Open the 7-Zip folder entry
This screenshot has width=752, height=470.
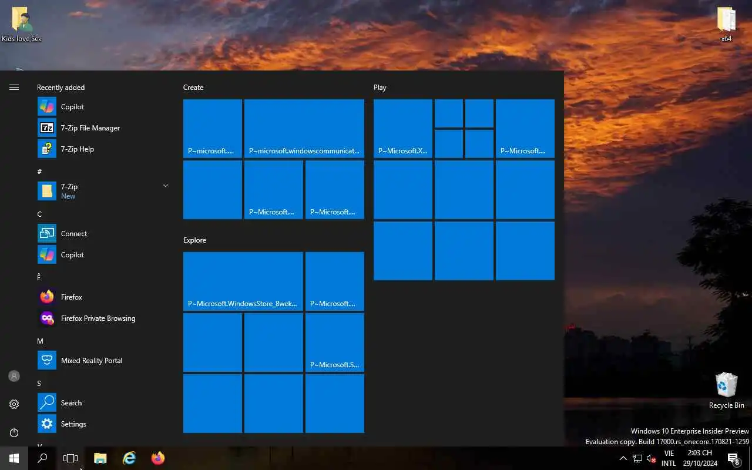tap(103, 191)
